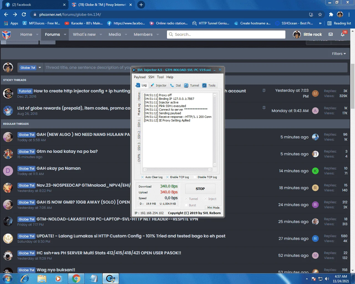Toggle the Burst checkbox
Viewport: 355px width, 284px height.
click(x=186, y=205)
